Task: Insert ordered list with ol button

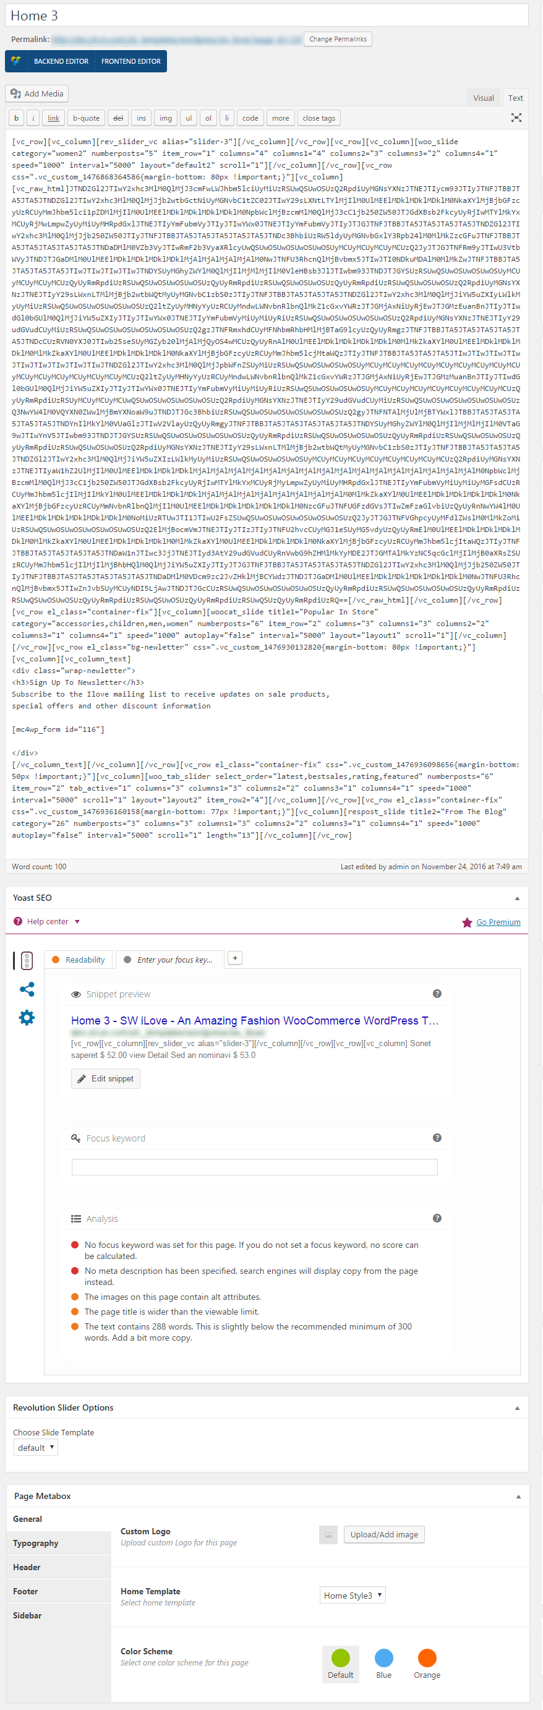Action: coord(208,118)
